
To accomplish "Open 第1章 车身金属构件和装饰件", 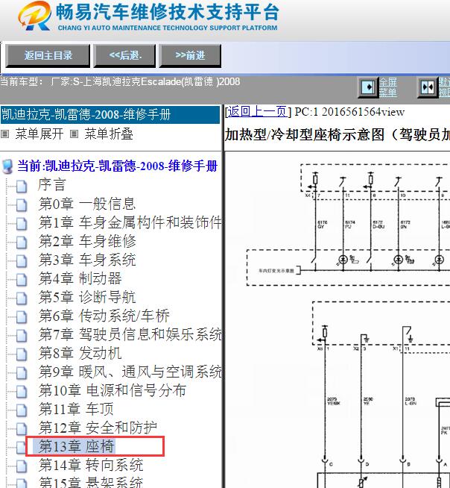I will [130, 222].
